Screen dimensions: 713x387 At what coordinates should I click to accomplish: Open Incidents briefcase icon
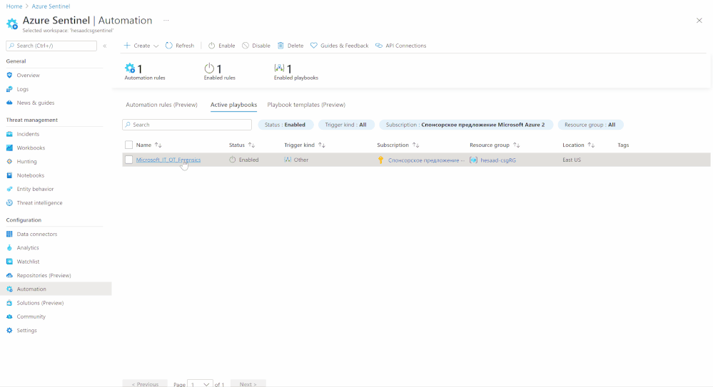[x=9, y=134]
